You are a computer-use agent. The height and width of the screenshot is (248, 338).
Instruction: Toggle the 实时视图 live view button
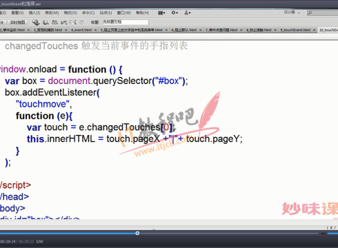pyautogui.click(x=17, y=22)
